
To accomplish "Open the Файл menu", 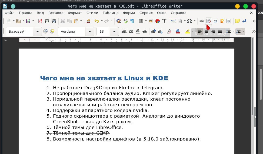I will coord(9,13).
